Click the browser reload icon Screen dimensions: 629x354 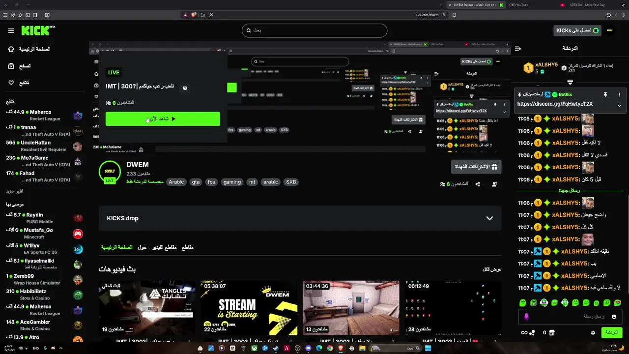(x=608, y=15)
